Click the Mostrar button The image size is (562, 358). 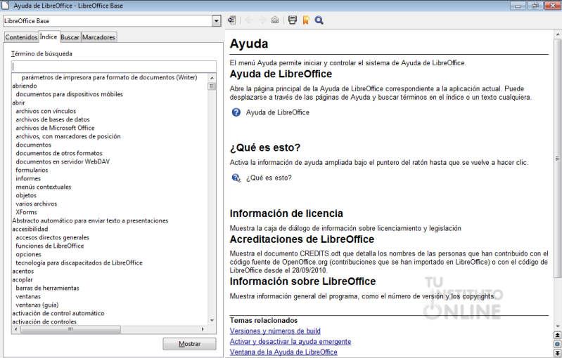(x=190, y=344)
